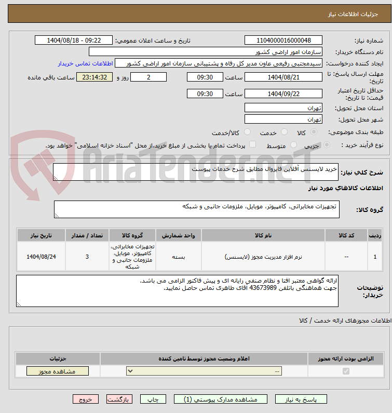Click the شماره نیاز field 1104000016000048
Viewport: 392px width, 413px height.
point(283,41)
